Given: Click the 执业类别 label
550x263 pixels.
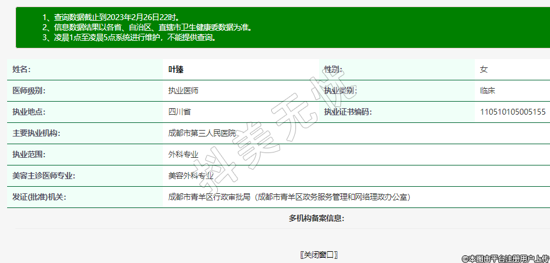Looking at the screenshot, I should pyautogui.click(x=340, y=91).
